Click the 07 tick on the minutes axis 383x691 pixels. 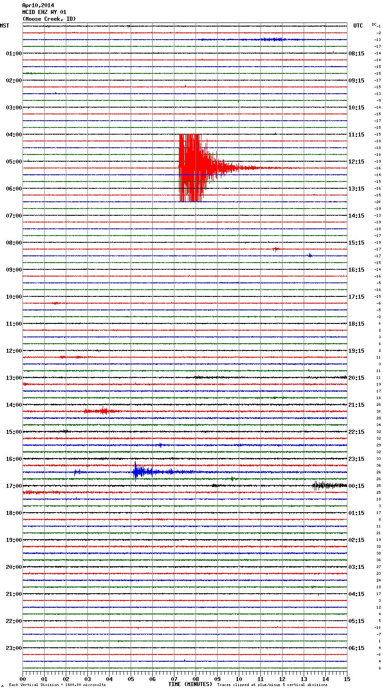click(x=174, y=679)
